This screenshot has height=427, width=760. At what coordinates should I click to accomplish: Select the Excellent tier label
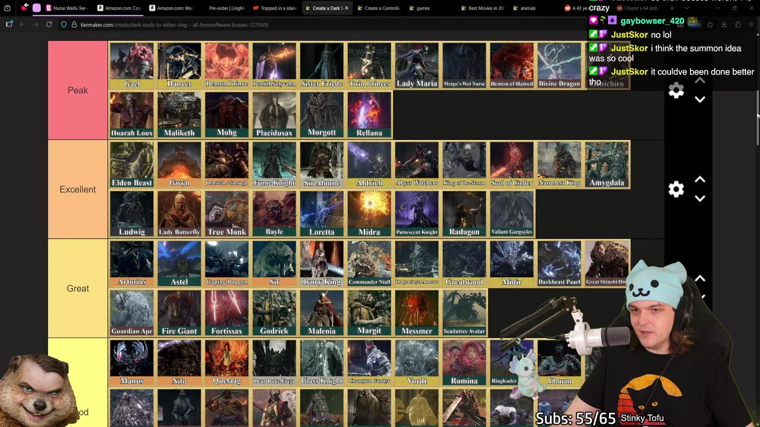coord(78,189)
